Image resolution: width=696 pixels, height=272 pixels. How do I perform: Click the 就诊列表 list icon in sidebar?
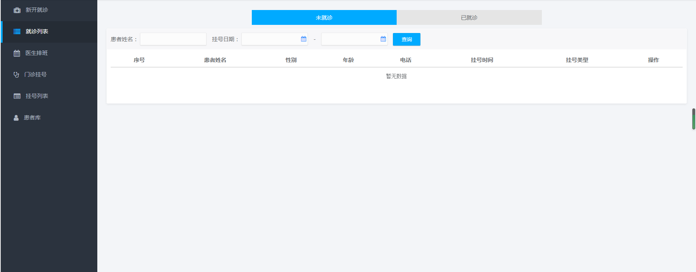[x=17, y=32]
